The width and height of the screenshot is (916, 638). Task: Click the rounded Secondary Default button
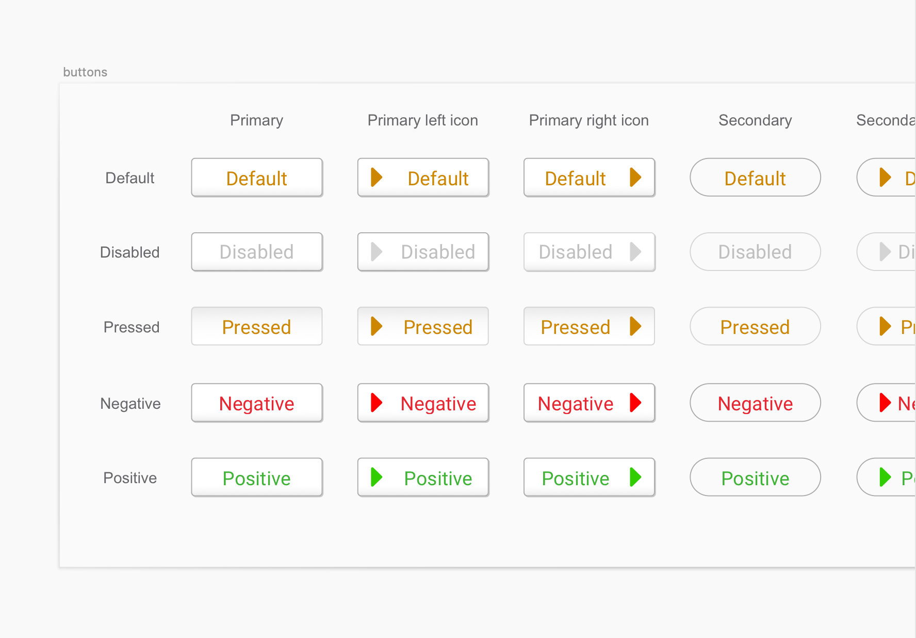pos(755,177)
